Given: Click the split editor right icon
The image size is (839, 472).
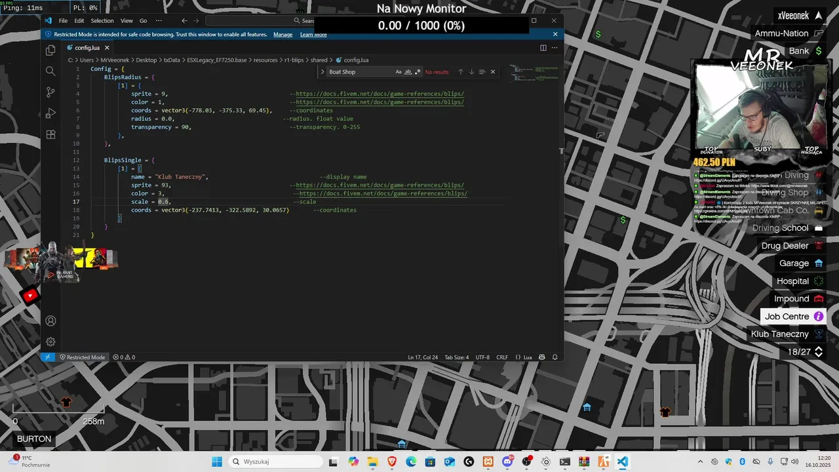Looking at the screenshot, I should tap(543, 48).
